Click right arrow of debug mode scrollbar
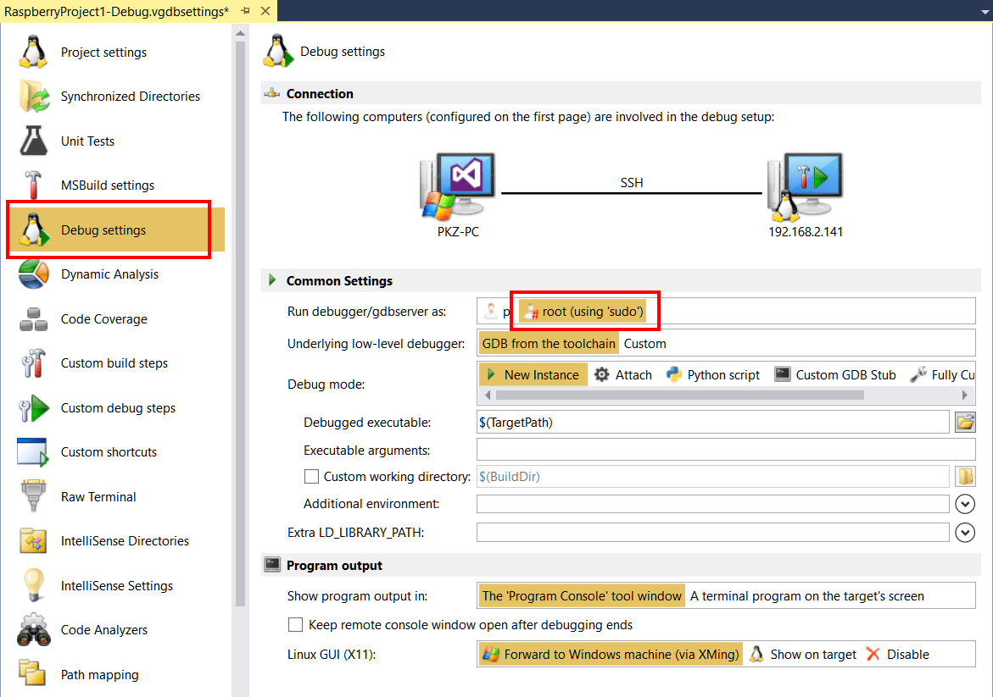This screenshot has height=697, width=993. click(964, 396)
